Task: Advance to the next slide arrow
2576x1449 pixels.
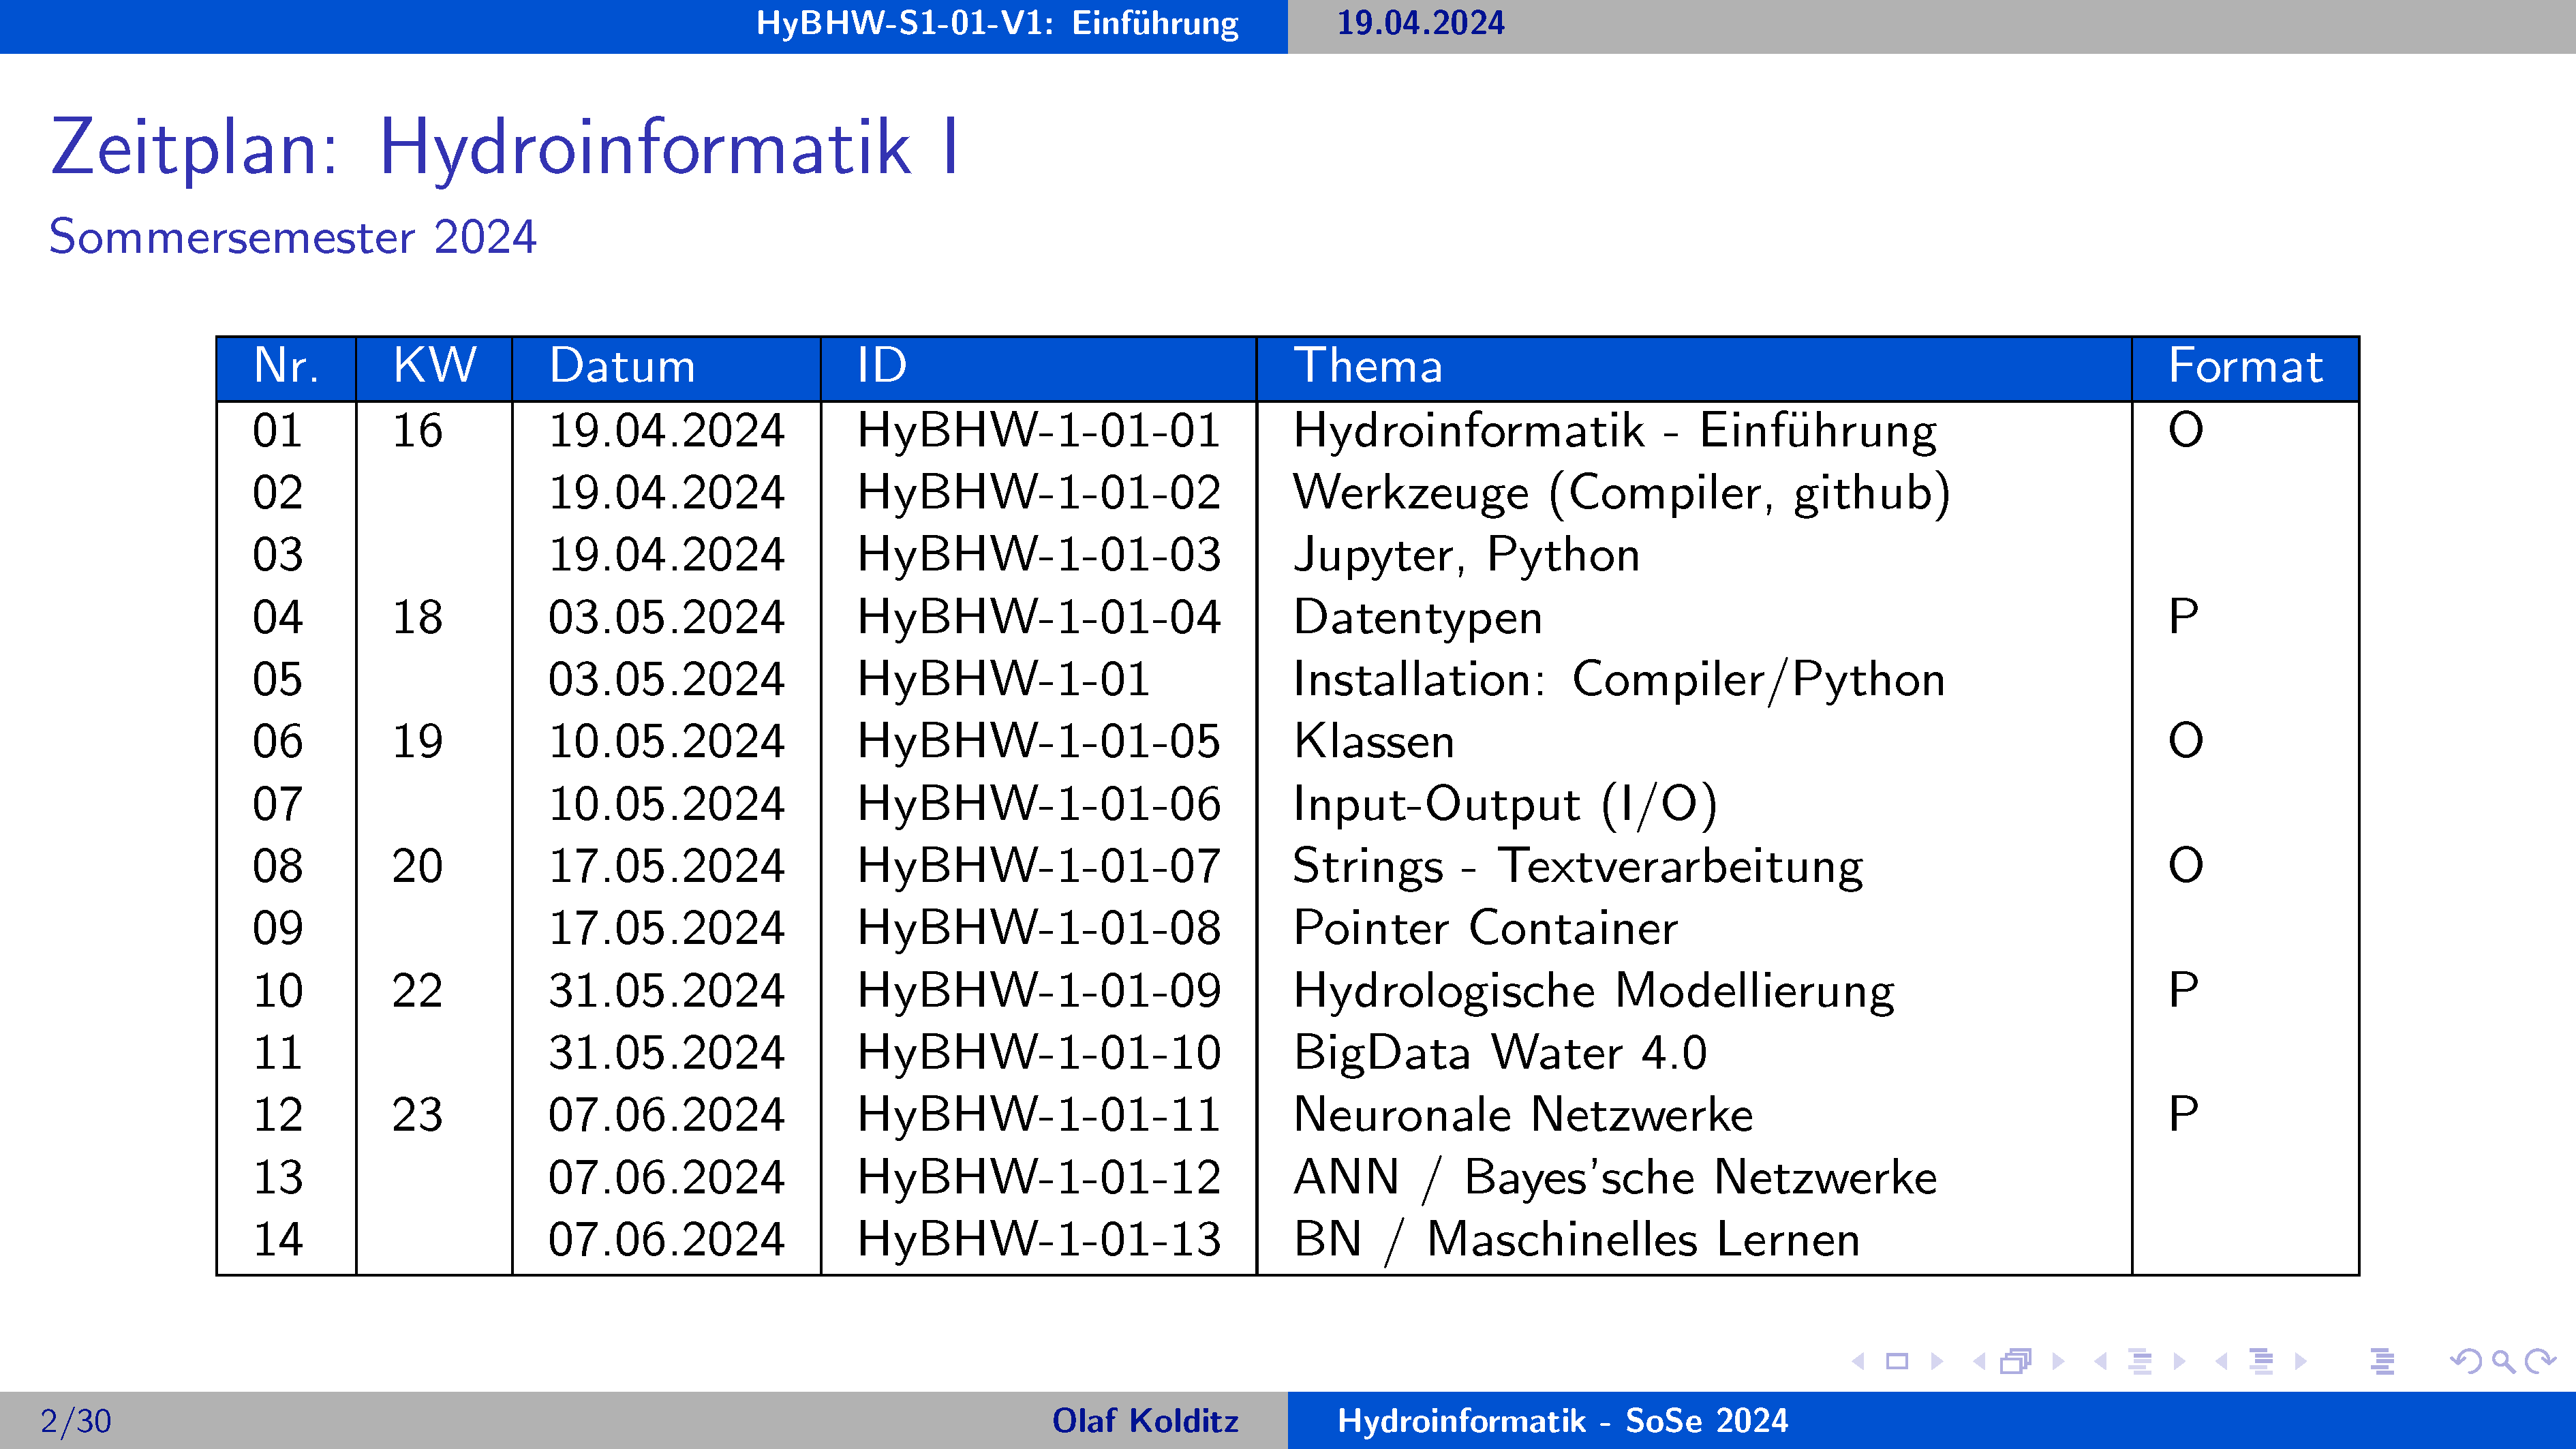Action: 1936,1361
